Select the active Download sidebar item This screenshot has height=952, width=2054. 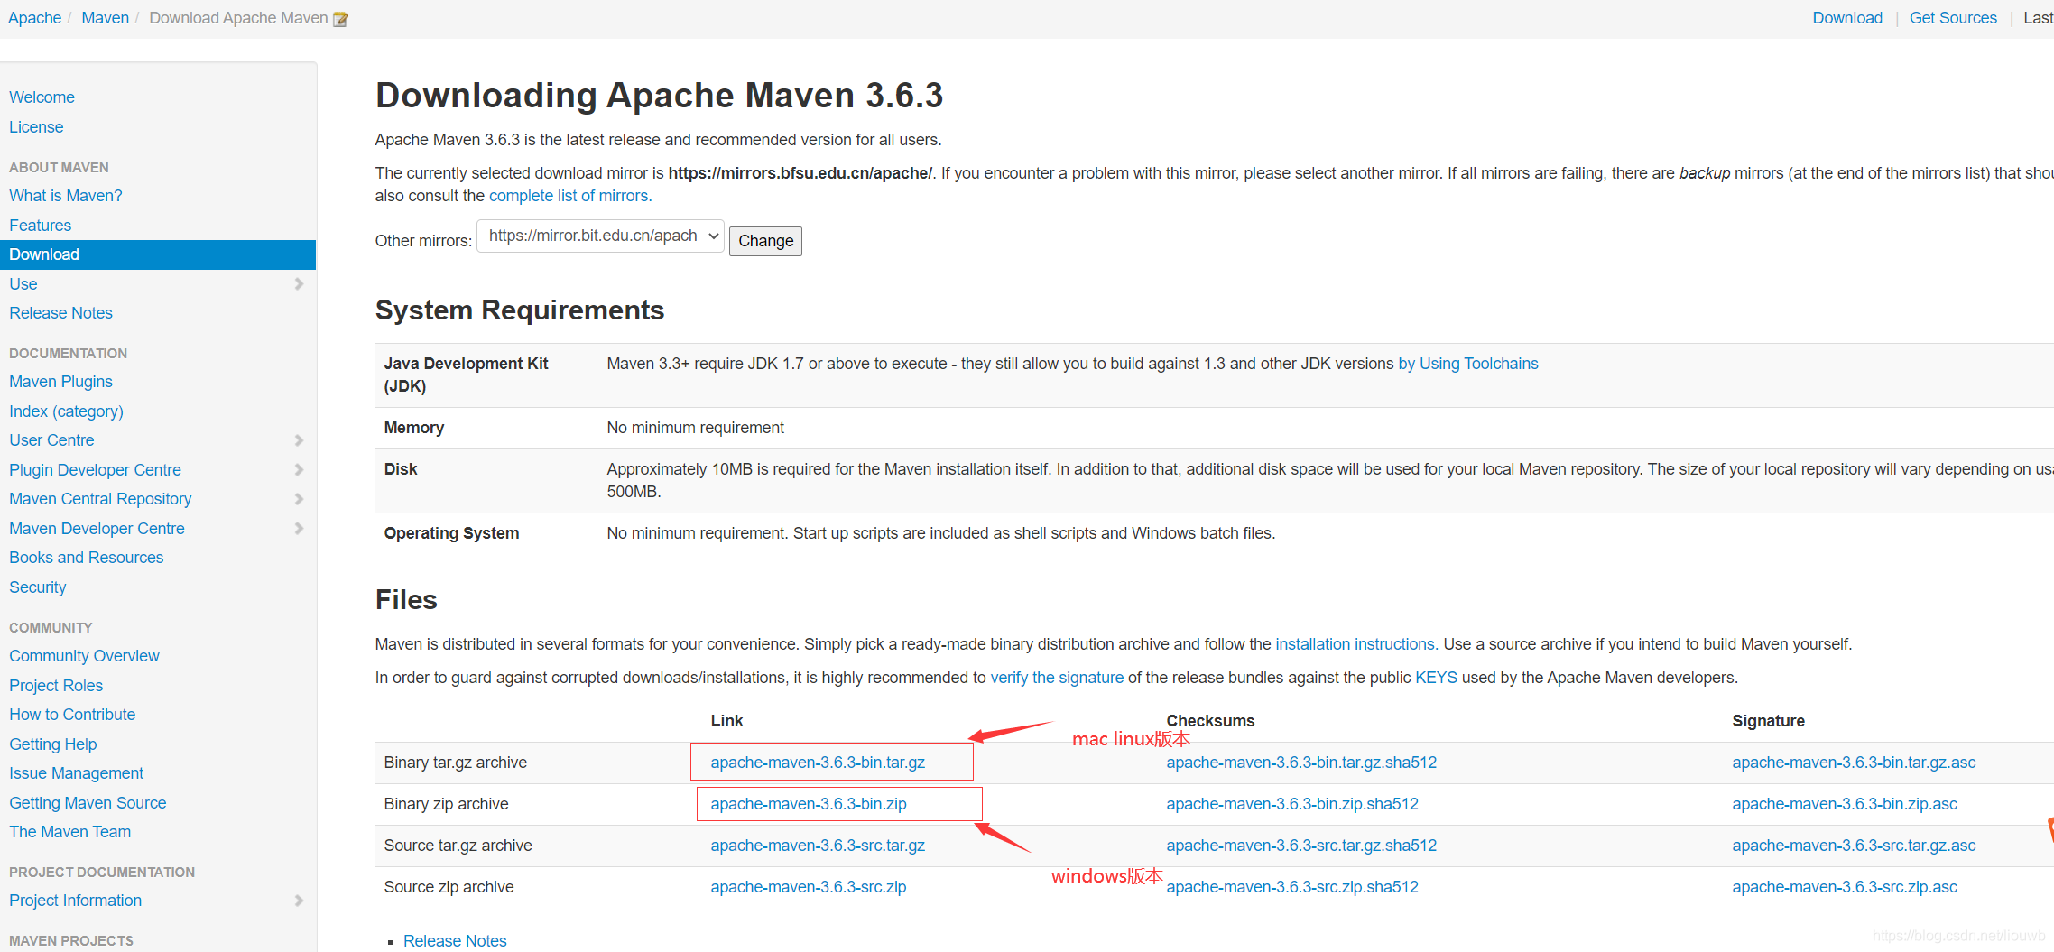tap(158, 254)
